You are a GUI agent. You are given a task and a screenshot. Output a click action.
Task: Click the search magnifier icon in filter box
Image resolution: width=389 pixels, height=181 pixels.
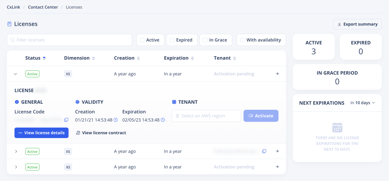(12, 40)
